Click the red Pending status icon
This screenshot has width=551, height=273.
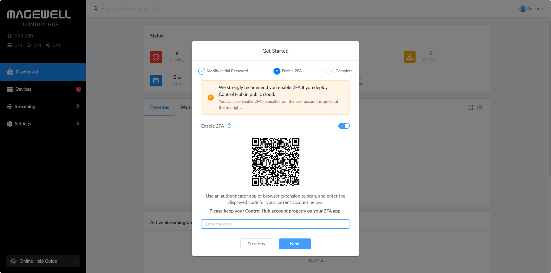[156, 57]
